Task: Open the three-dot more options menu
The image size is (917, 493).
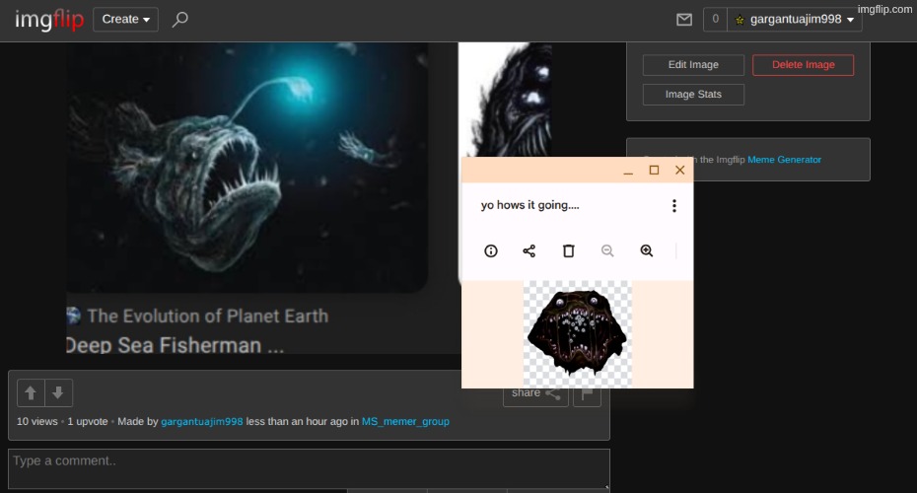Action: tap(674, 206)
